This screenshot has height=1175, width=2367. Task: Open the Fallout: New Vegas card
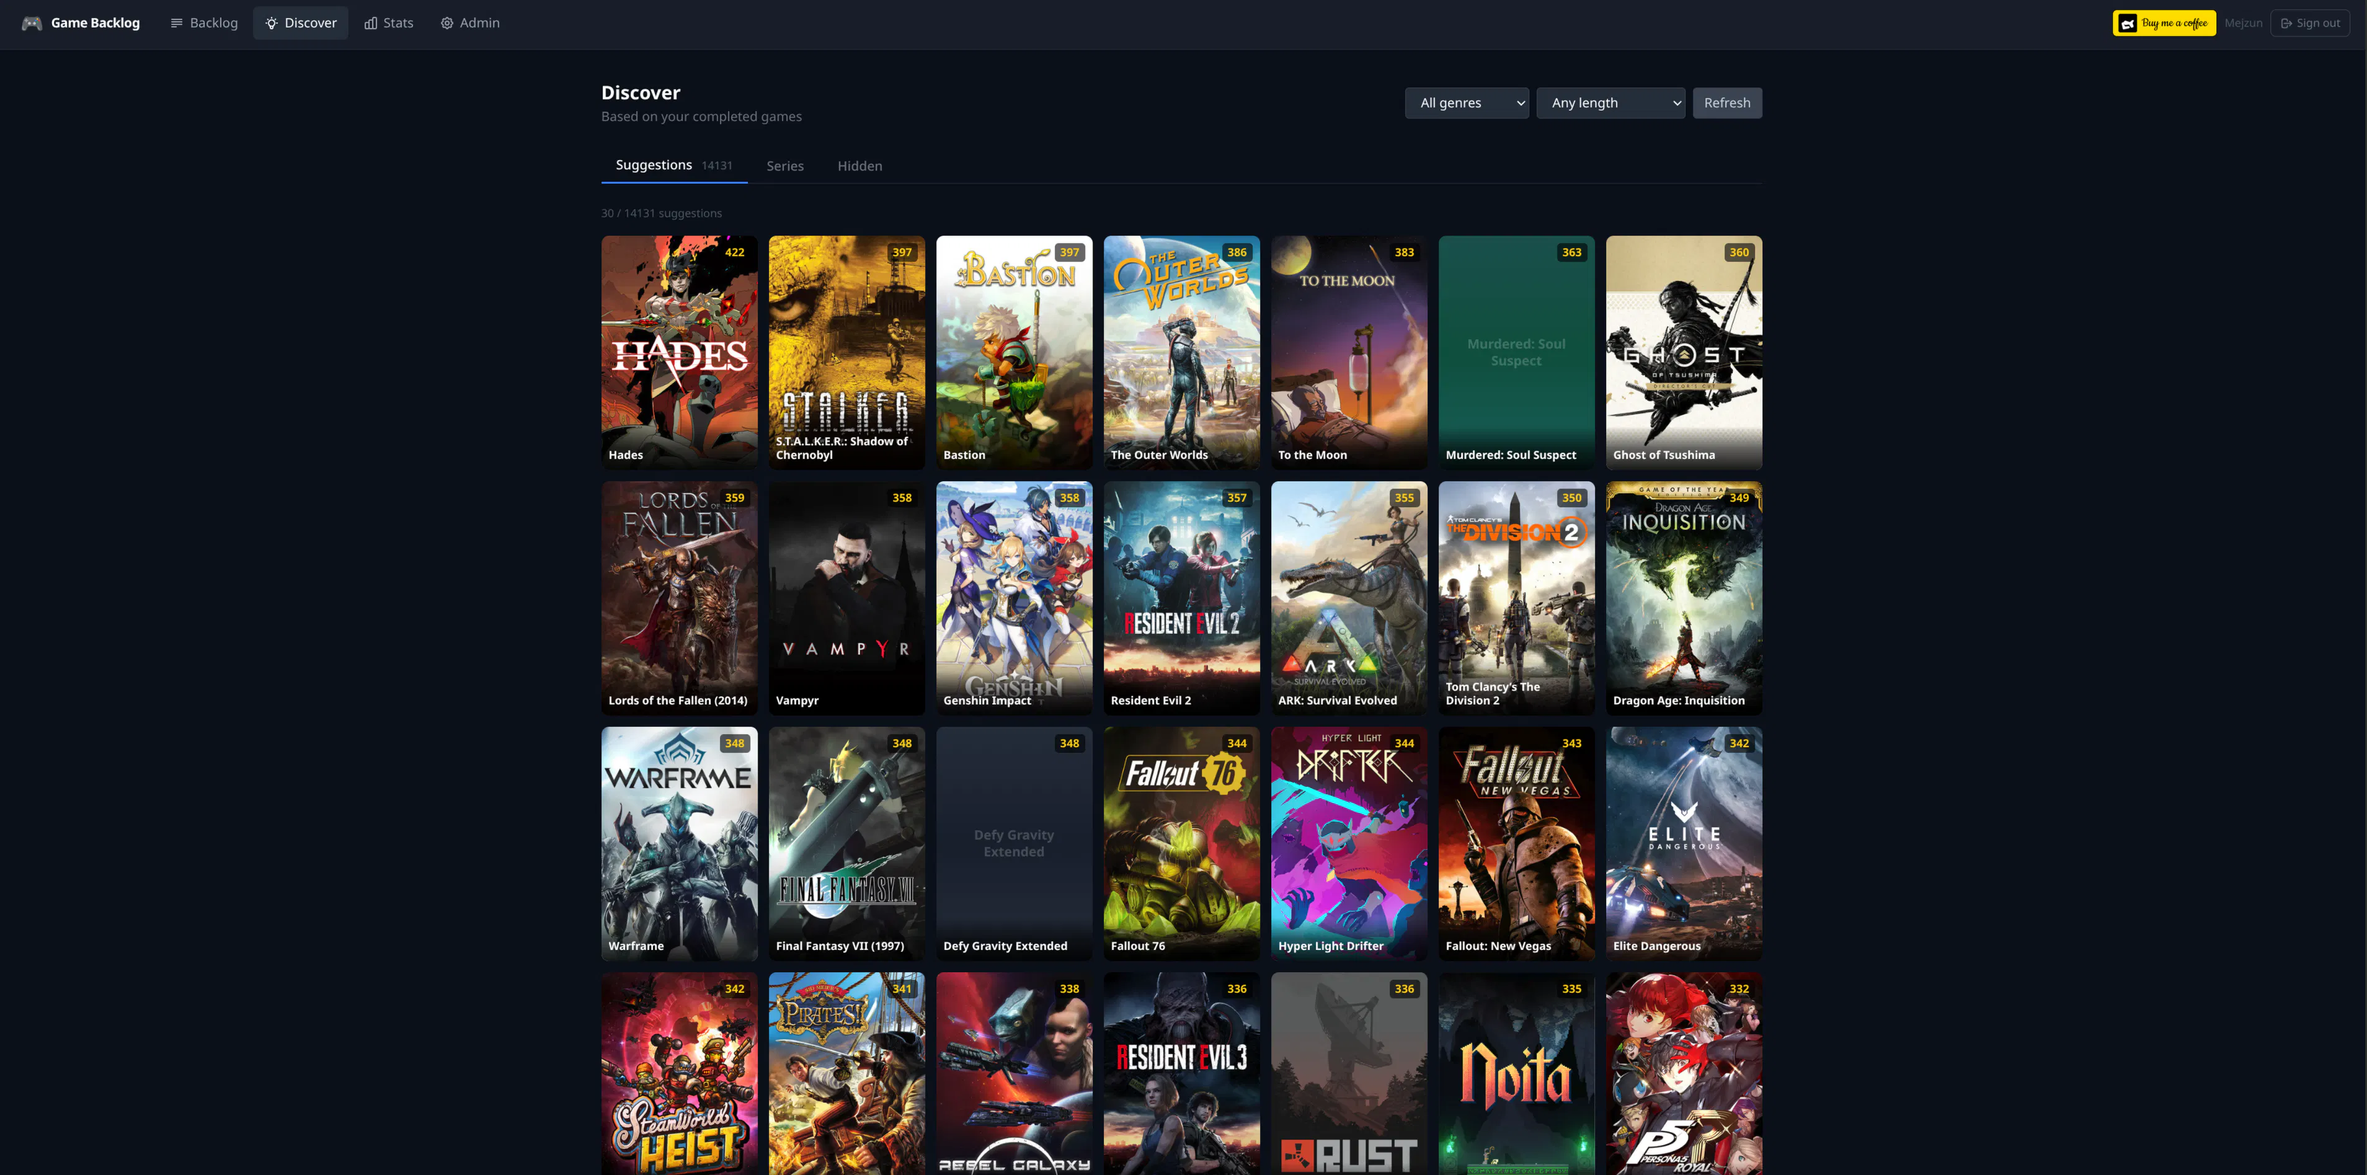(1516, 843)
